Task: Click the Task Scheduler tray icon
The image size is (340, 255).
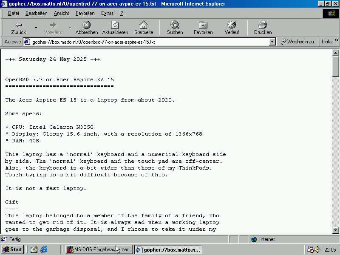Action: click(310, 249)
